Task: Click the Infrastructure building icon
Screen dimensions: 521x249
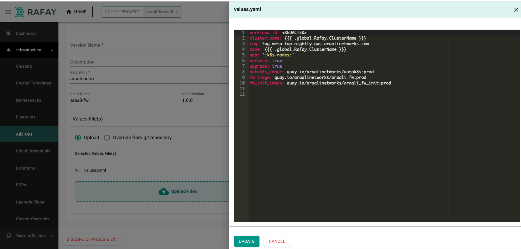Action: (x=9, y=50)
